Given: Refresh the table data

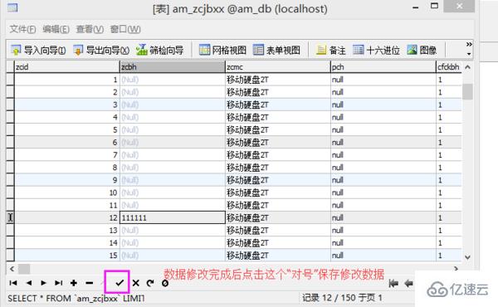Looking at the screenshot, I should coord(150,283).
